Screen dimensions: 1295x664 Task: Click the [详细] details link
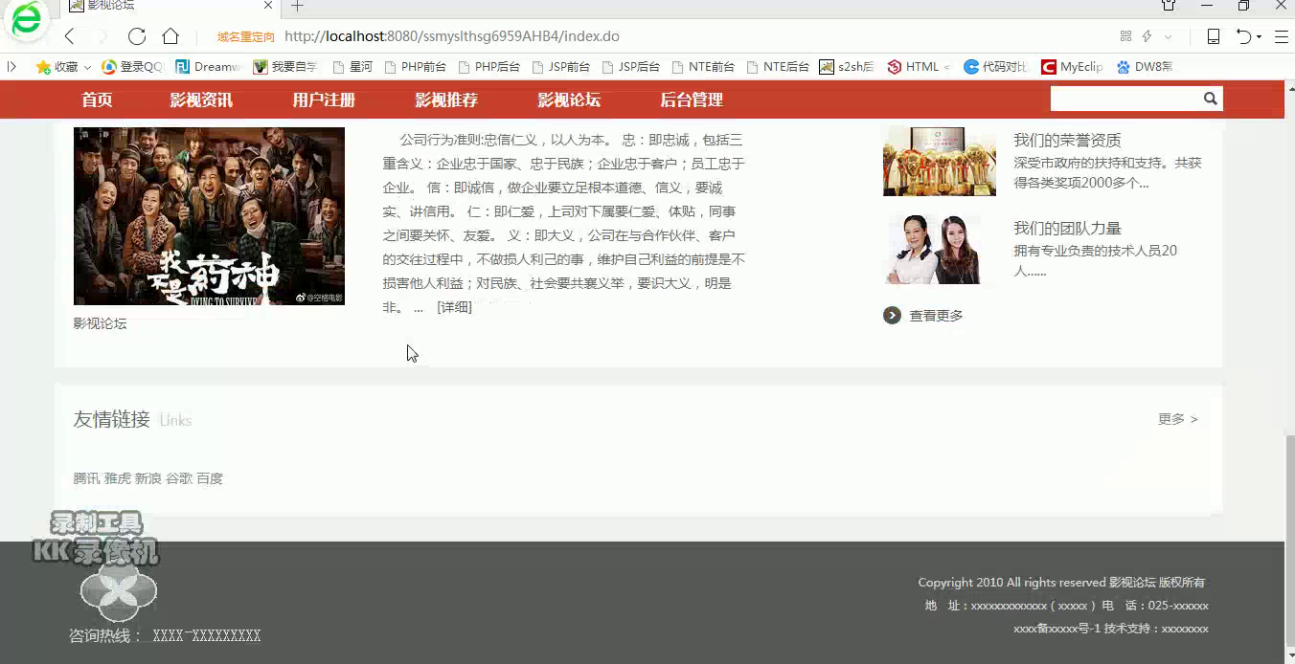(x=454, y=307)
